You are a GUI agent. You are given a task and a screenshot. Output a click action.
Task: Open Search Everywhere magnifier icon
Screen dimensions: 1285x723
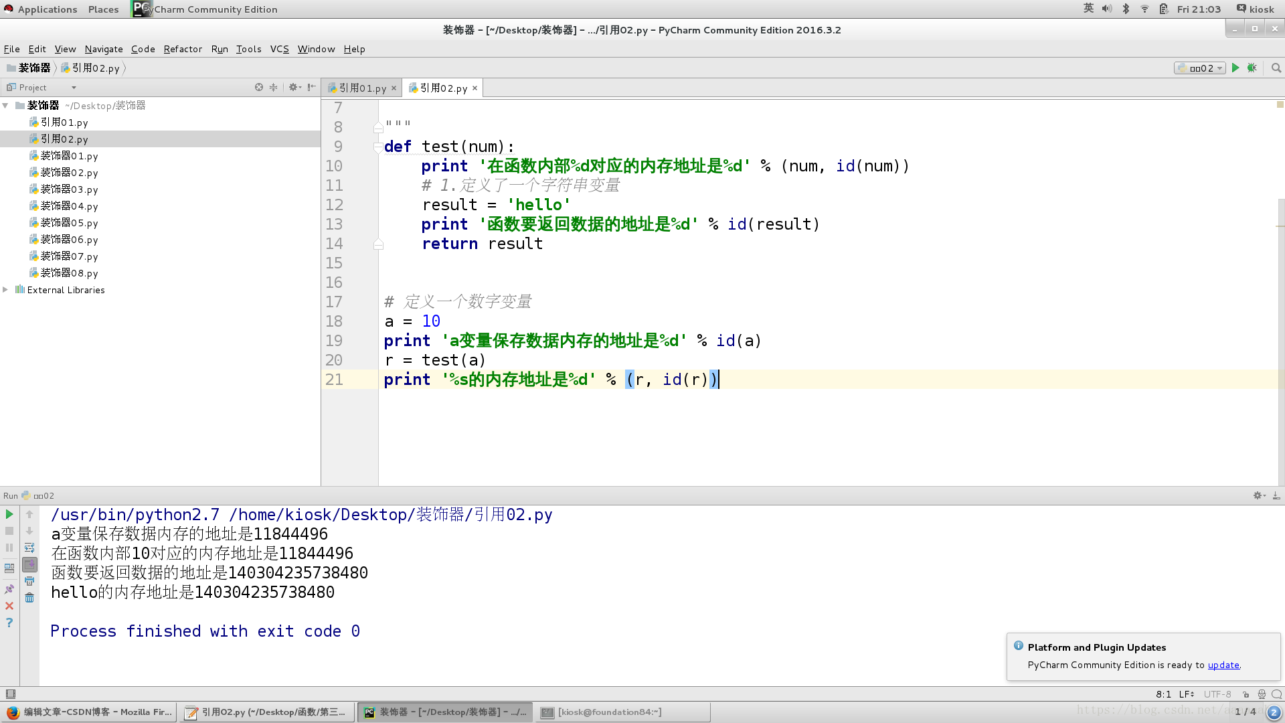pos(1276,68)
